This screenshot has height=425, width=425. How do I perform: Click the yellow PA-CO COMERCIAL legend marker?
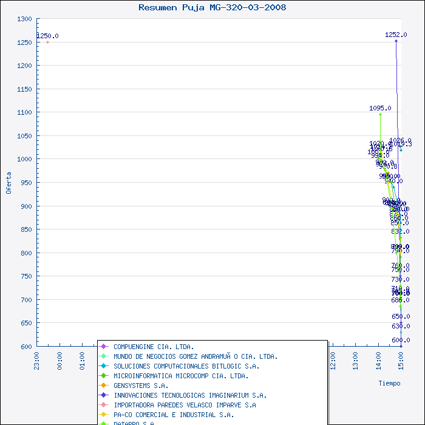pos(104,415)
